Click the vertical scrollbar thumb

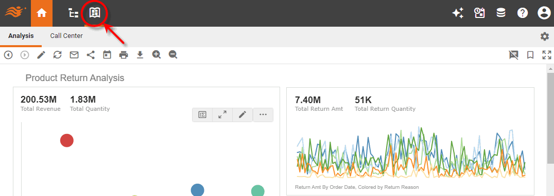click(550, 118)
